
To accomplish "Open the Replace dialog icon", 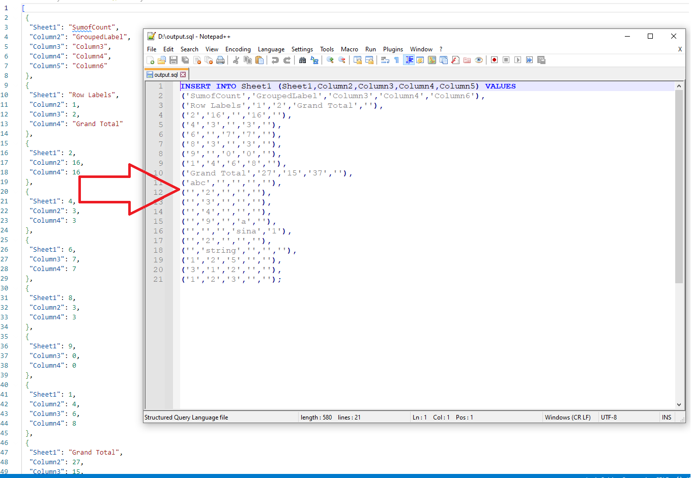I will click(x=314, y=60).
